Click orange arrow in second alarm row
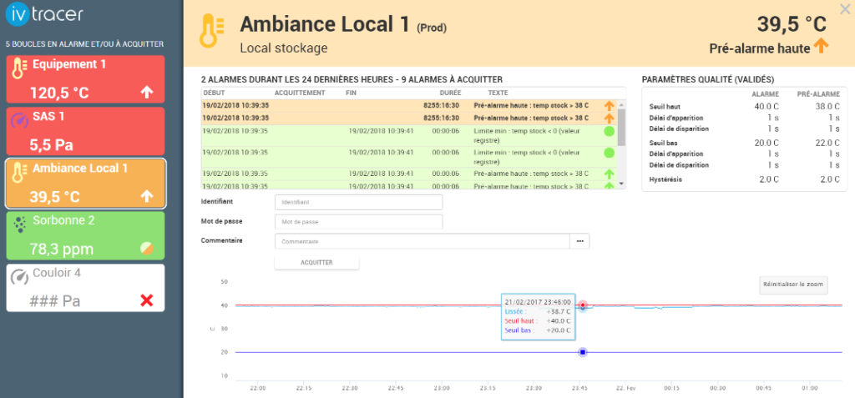This screenshot has width=855, height=398. 610,118
